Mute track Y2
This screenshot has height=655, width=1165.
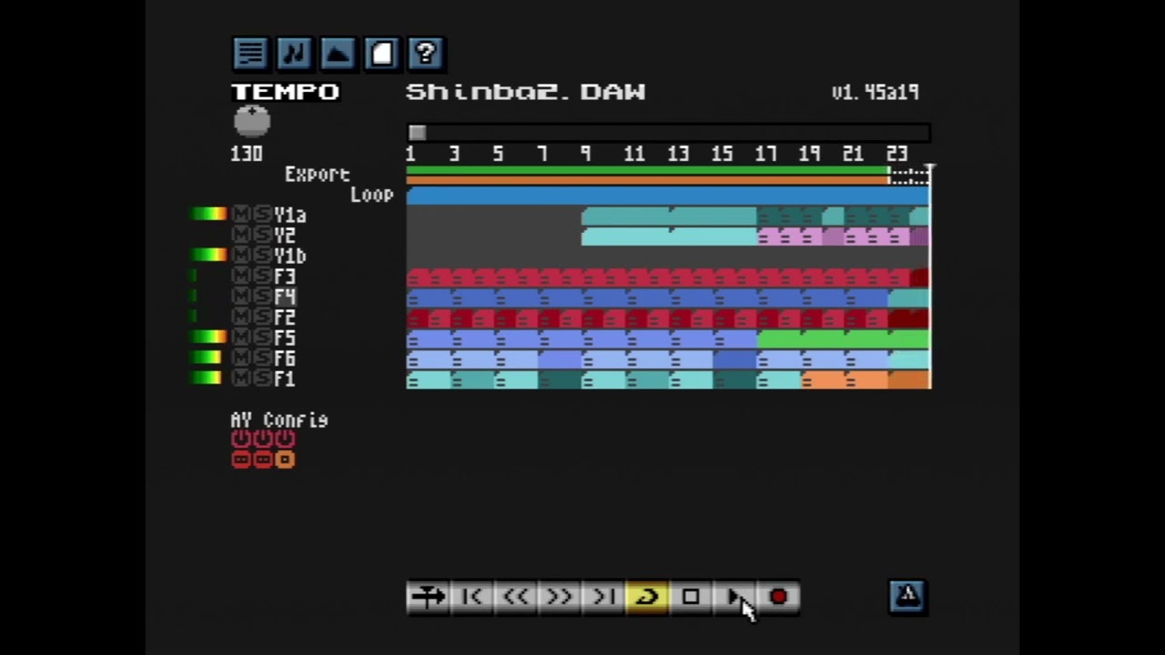[240, 236]
